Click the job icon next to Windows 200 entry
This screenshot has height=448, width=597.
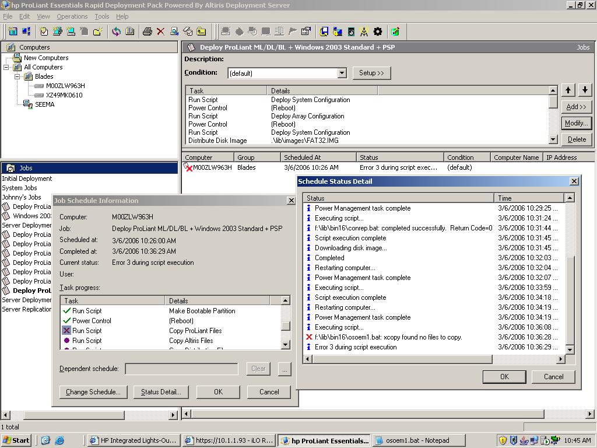point(6,216)
